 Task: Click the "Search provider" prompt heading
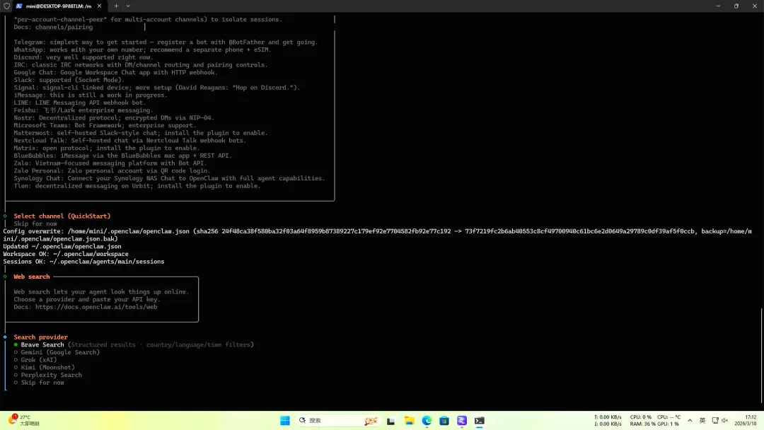(40, 337)
